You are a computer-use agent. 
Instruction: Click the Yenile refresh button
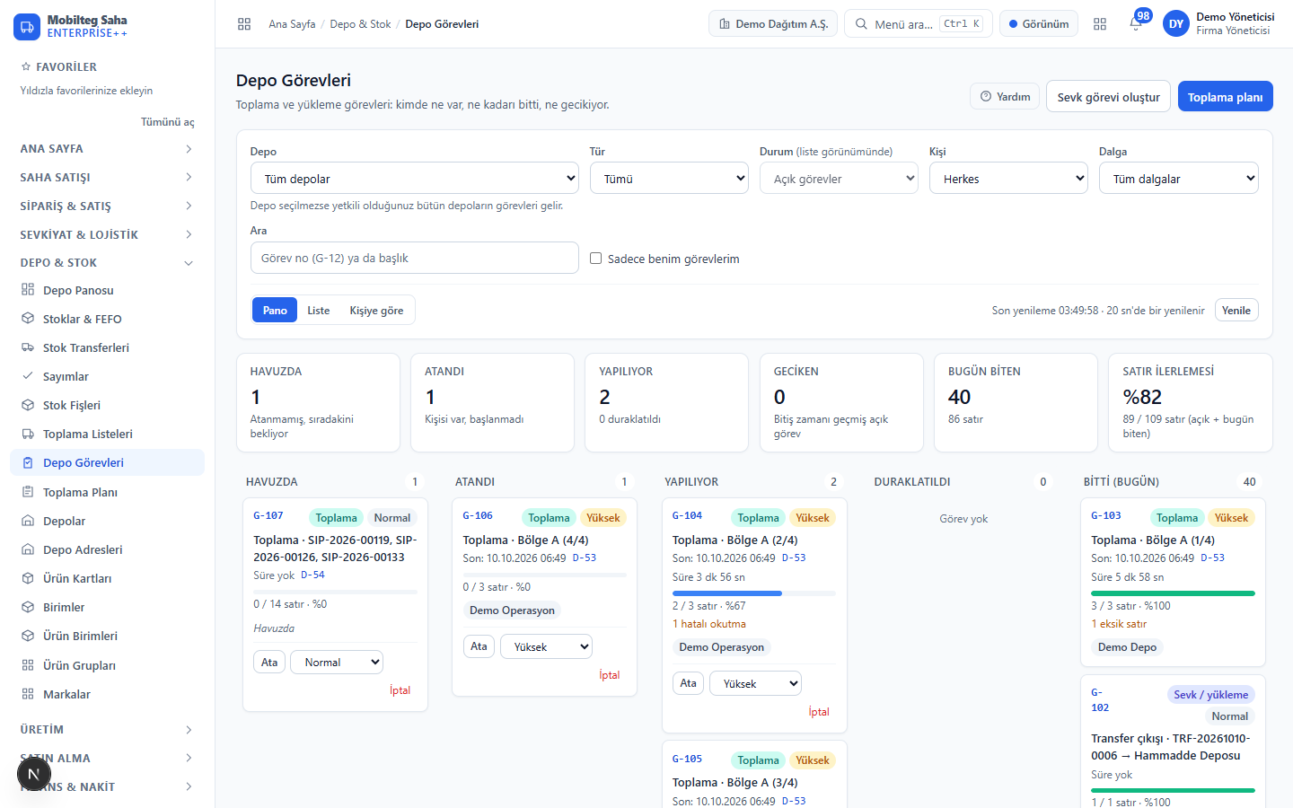click(1236, 310)
